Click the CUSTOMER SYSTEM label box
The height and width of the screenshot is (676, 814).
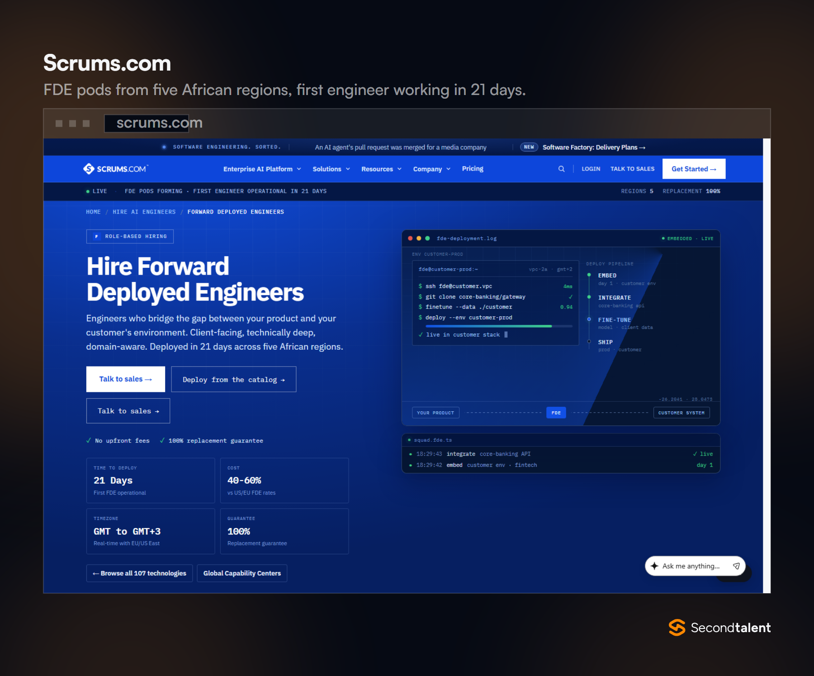tap(681, 413)
